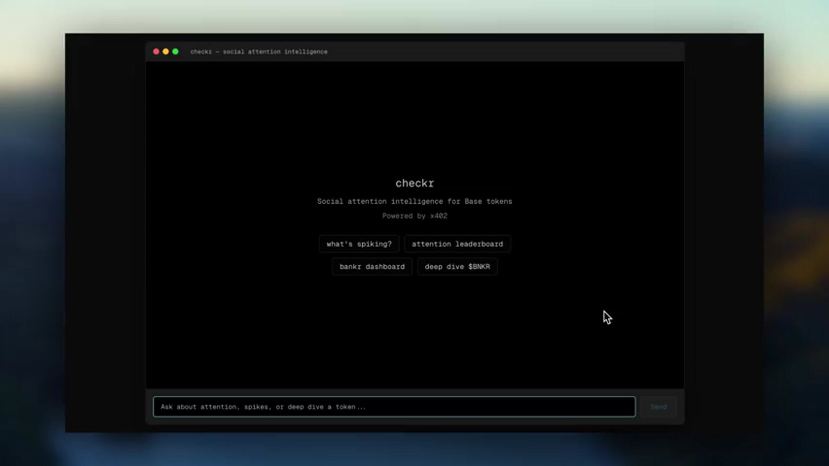Select the "what's spiking?" suggestion
Image resolution: width=829 pixels, height=466 pixels.
[x=359, y=244]
